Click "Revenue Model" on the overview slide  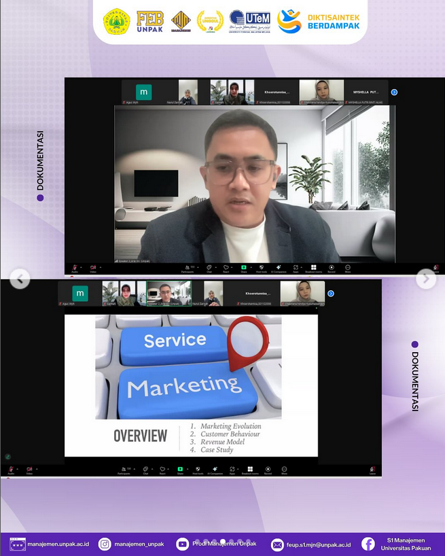coord(223,442)
